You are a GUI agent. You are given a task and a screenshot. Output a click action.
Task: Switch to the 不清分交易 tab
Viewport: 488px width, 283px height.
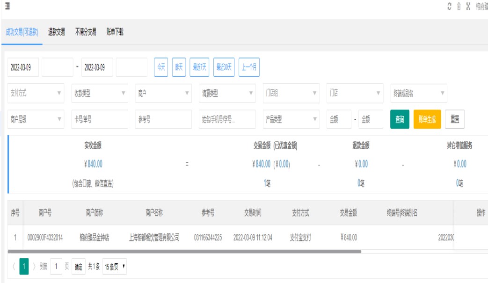86,32
